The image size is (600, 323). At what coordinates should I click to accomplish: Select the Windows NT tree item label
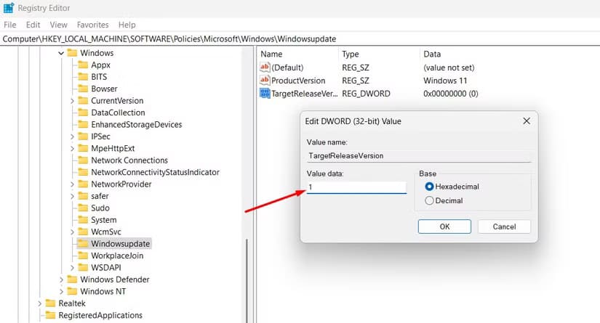pyautogui.click(x=103, y=291)
